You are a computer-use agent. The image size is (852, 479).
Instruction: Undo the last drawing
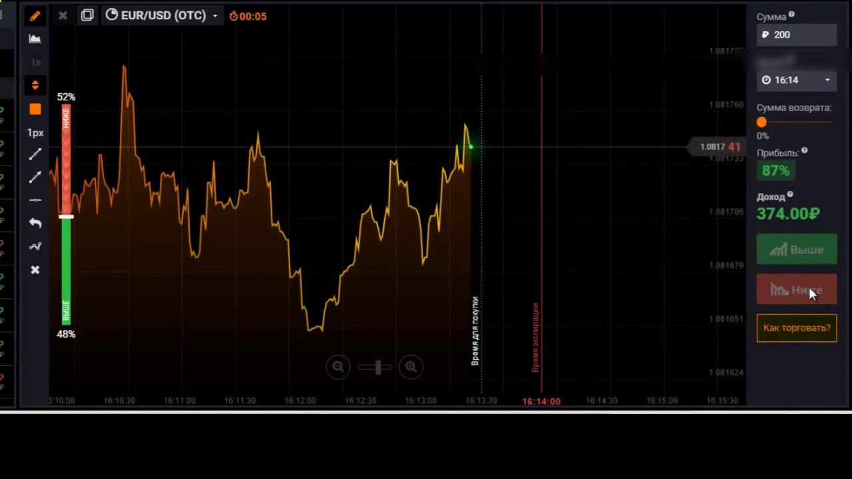35,223
